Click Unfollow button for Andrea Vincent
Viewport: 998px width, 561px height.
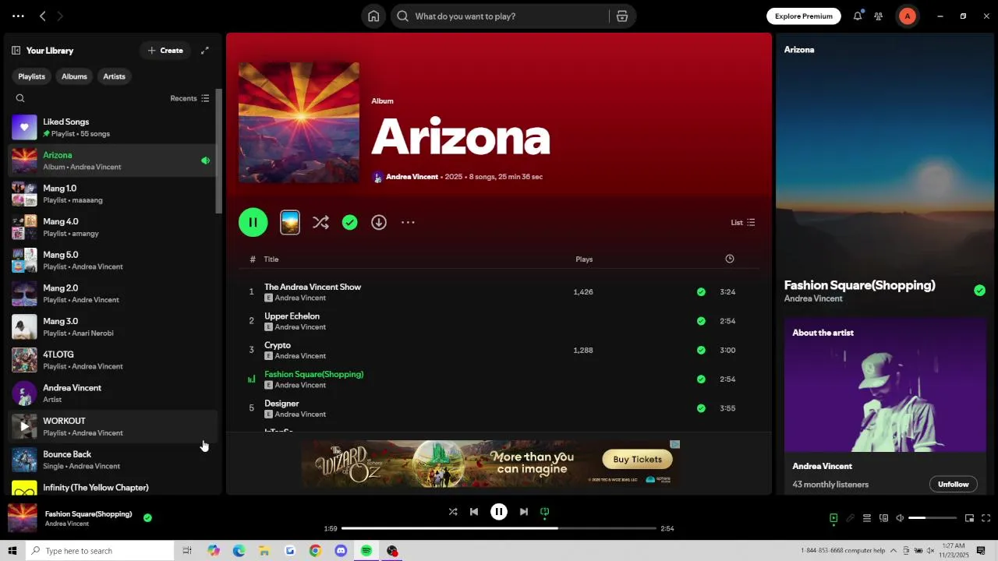953,485
